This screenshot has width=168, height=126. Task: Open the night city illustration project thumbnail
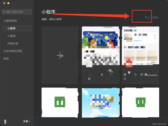pos(100,46)
